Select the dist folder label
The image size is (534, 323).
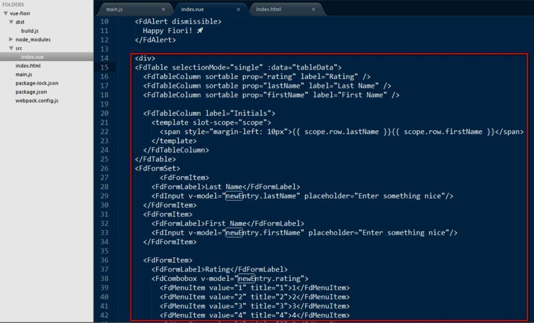tap(20, 22)
